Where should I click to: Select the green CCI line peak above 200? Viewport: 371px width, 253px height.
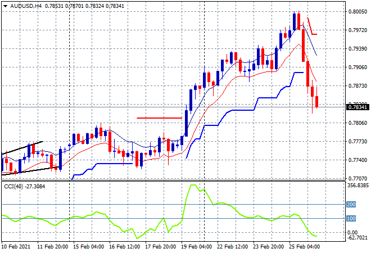click(x=193, y=185)
